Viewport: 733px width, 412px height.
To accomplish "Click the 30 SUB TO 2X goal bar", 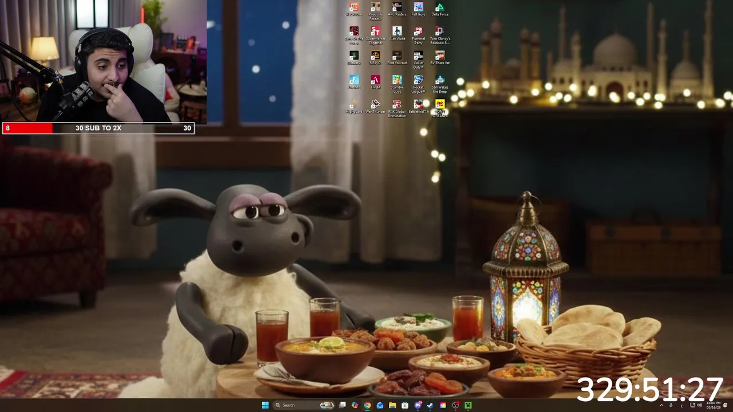I will (x=98, y=128).
